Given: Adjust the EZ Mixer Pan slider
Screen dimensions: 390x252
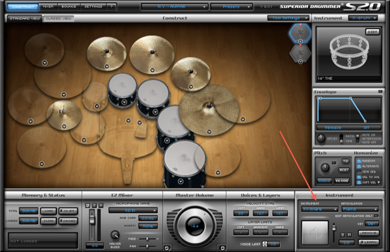Looking at the screenshot, I should click(148, 246).
